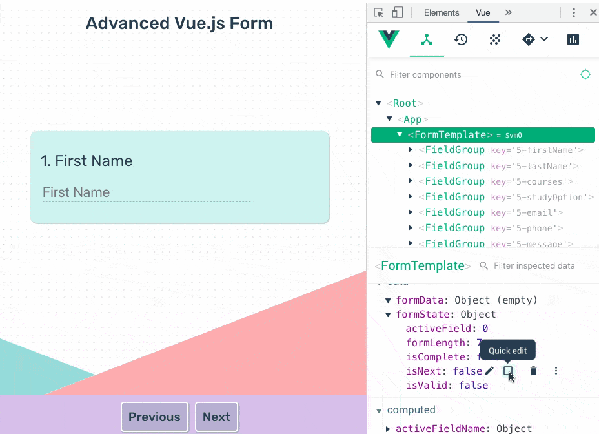599x434 pixels.
Task: Collapse the formState object
Action: [x=388, y=315]
